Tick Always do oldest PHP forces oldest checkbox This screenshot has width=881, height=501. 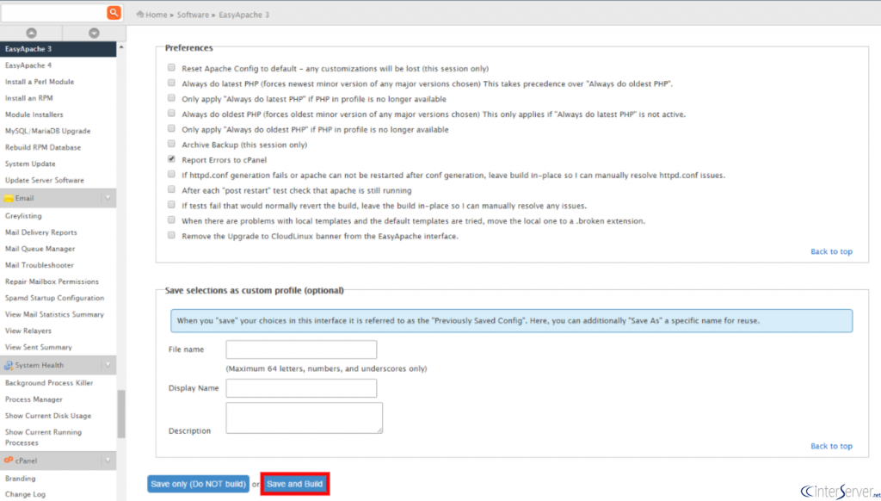171,114
